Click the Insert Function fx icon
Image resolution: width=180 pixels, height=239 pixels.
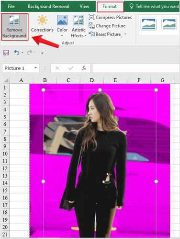84,68
